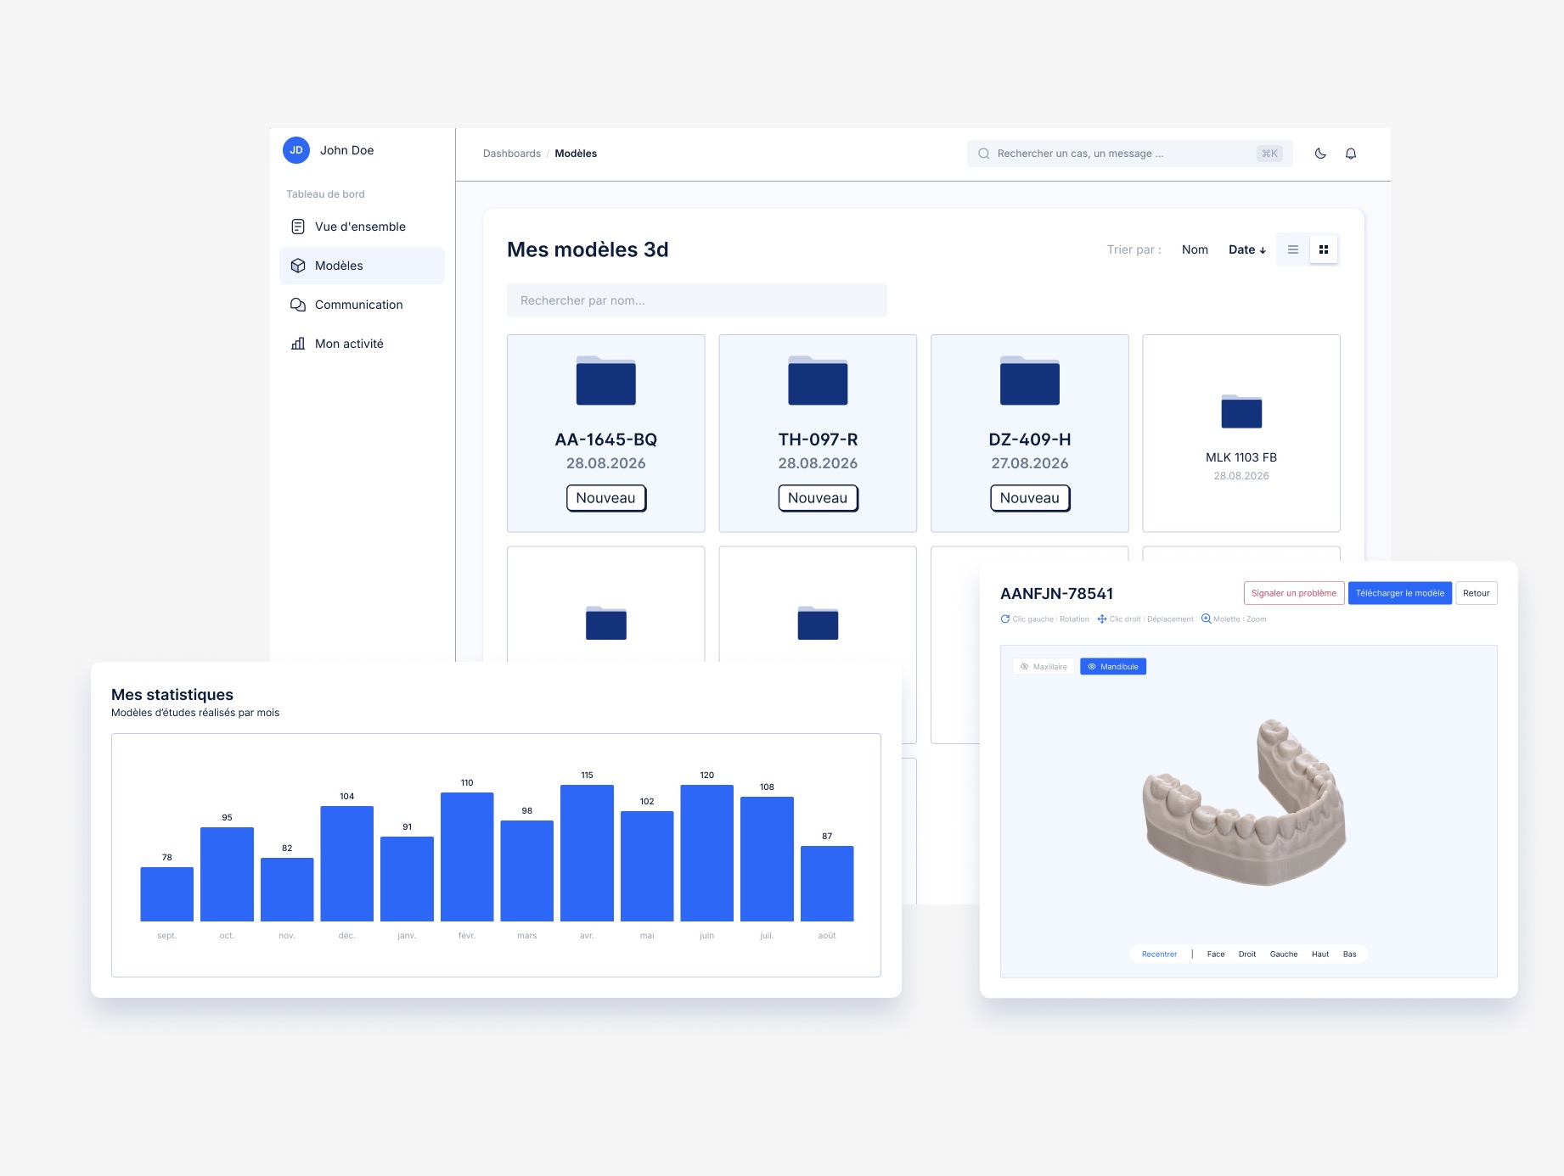This screenshot has width=1564, height=1176.
Task: Click the févr. bar showing 110
Action: pyautogui.click(x=467, y=857)
